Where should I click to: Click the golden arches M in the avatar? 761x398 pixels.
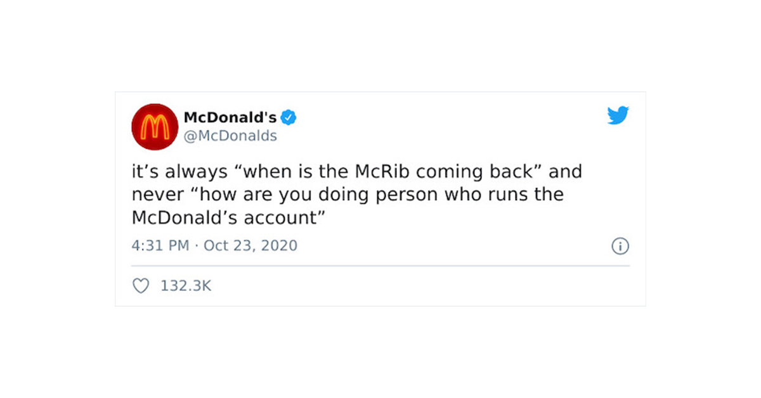point(153,127)
